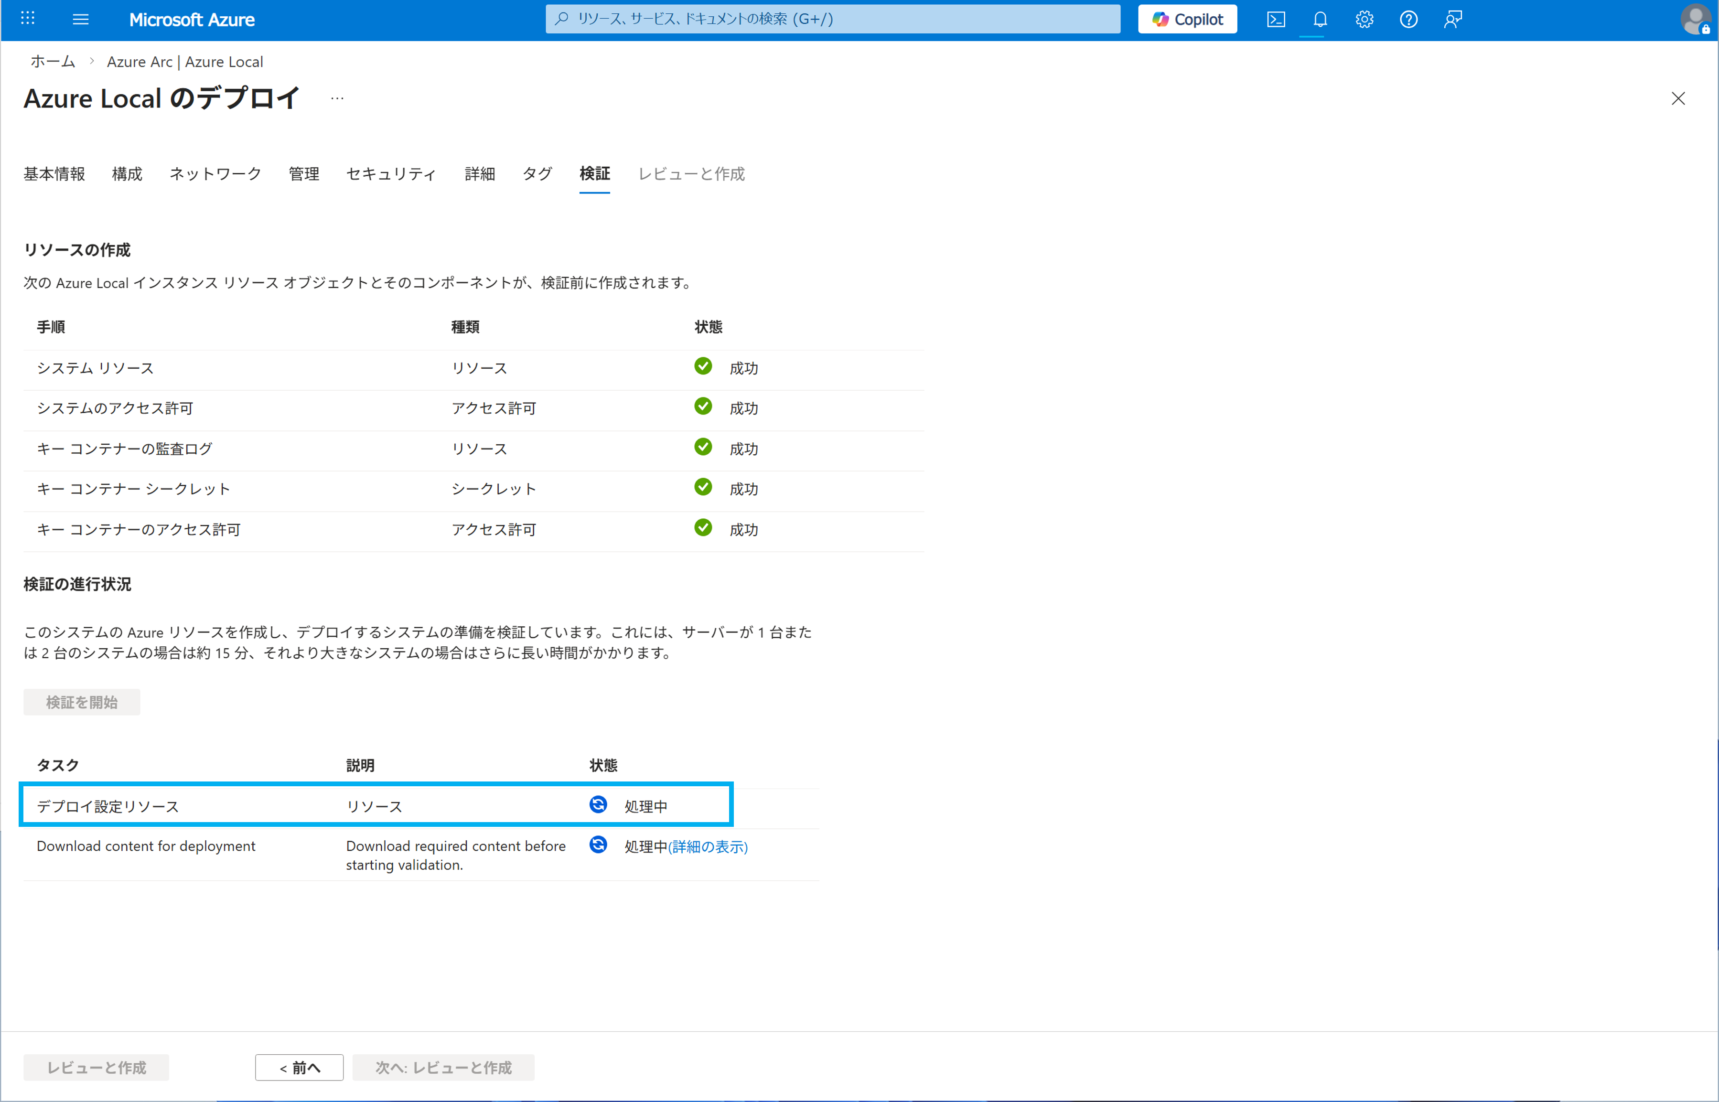Click the ホーム breadcrumb link

click(53, 62)
